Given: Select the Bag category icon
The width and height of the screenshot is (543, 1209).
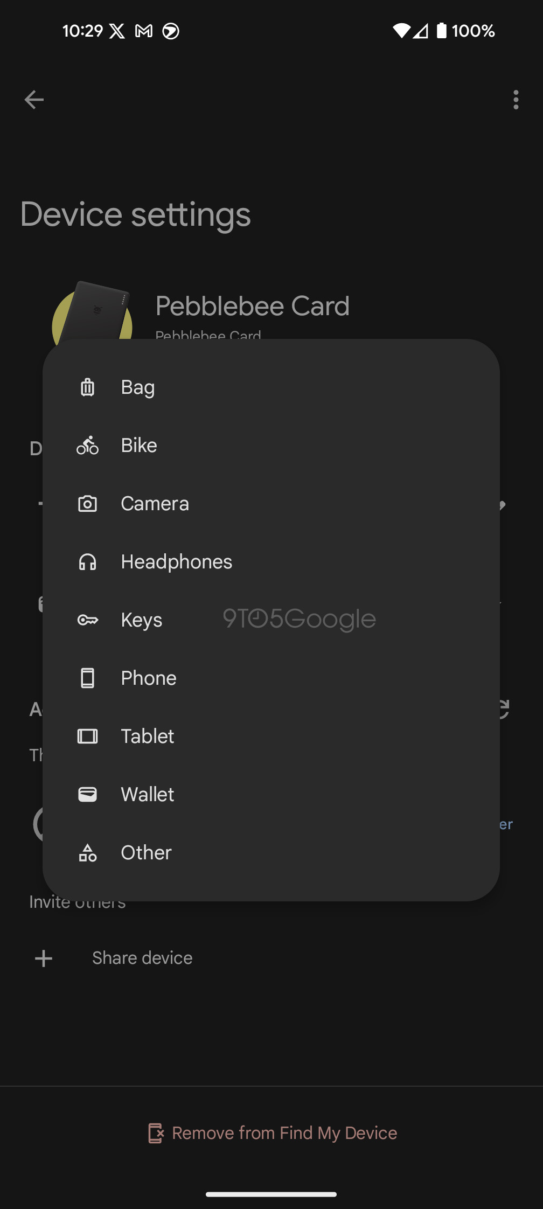Looking at the screenshot, I should (87, 386).
